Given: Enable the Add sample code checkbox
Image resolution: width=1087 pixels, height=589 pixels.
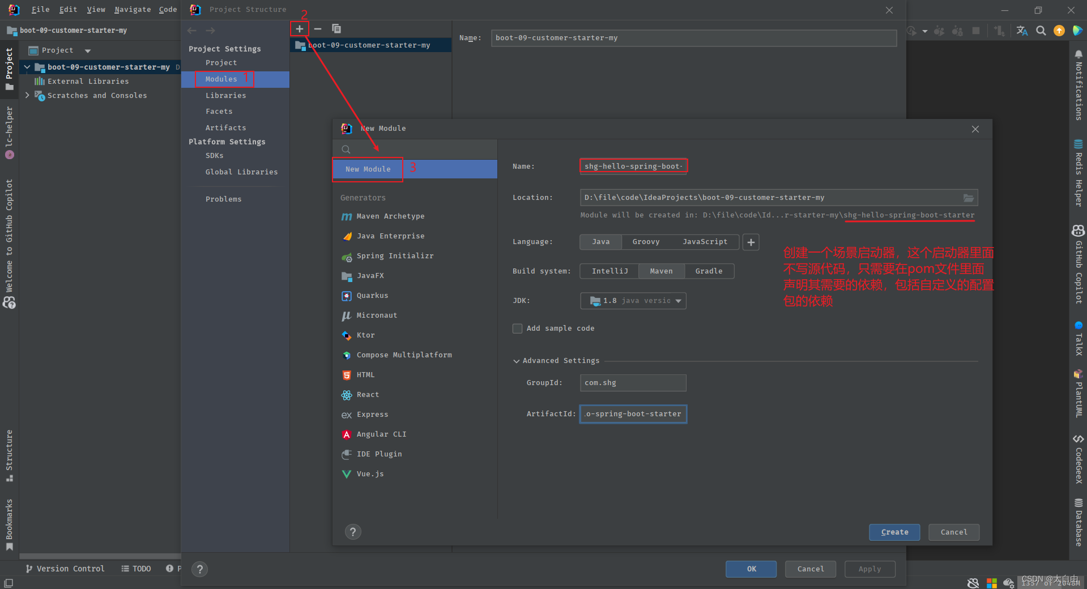Looking at the screenshot, I should (x=517, y=328).
